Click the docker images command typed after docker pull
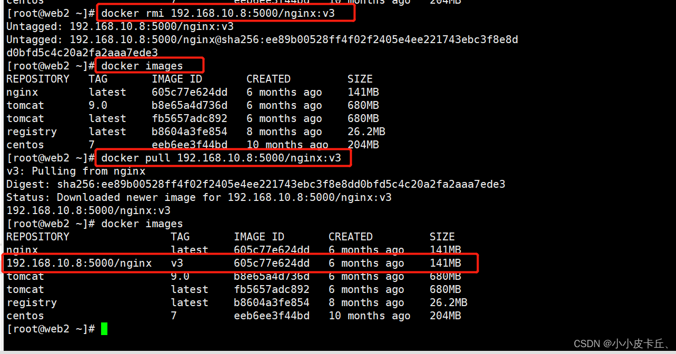The width and height of the screenshot is (676, 354). pyautogui.click(x=142, y=224)
